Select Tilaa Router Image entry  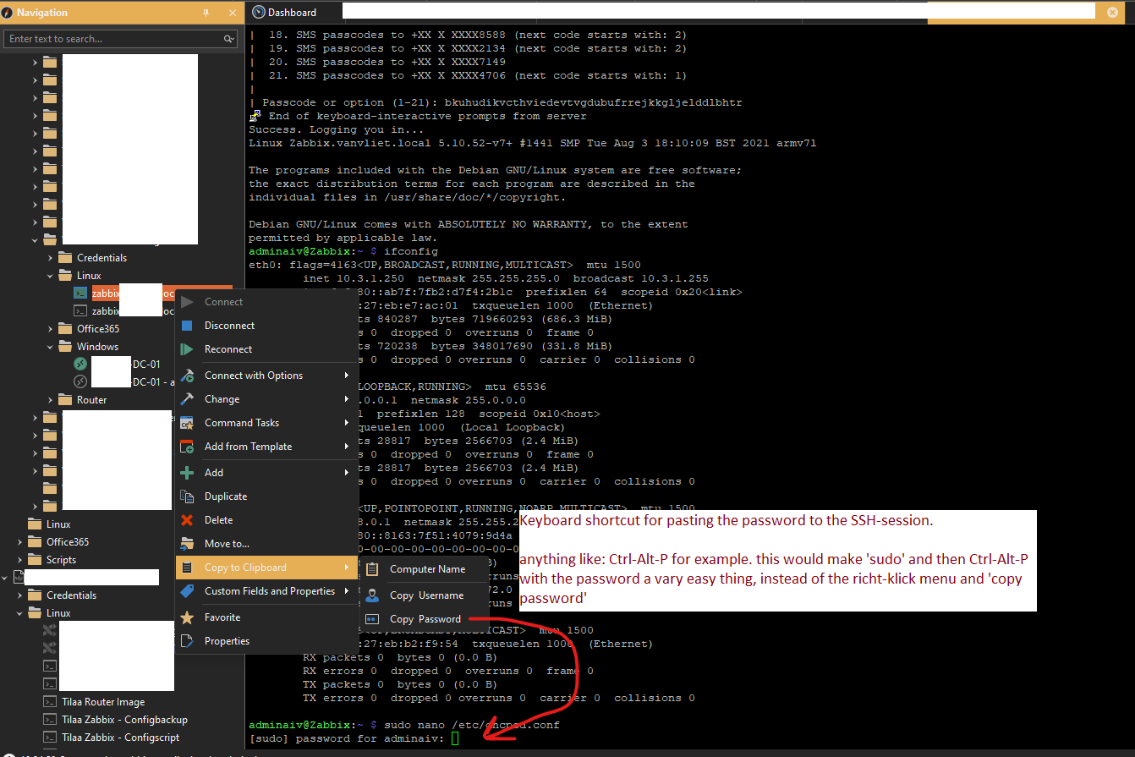point(102,702)
